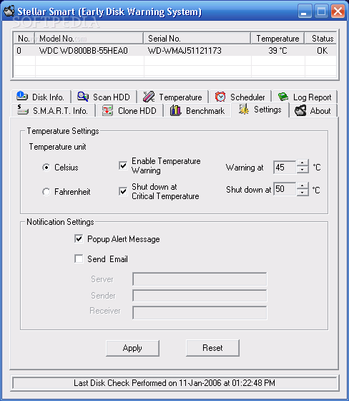Viewport: 349px width, 401px height.
Task: Click the Settings tab icon
Action: (x=244, y=109)
